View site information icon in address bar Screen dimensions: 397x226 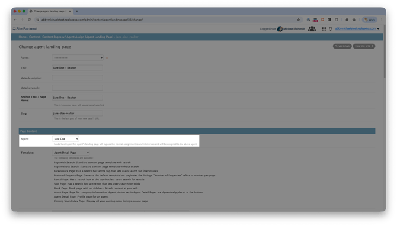click(38, 20)
